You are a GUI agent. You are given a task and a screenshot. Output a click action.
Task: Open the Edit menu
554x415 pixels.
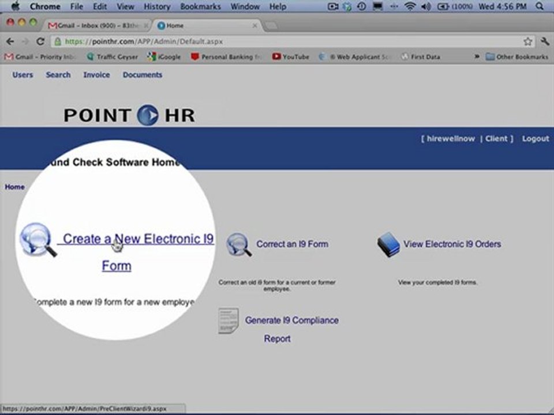click(x=100, y=6)
